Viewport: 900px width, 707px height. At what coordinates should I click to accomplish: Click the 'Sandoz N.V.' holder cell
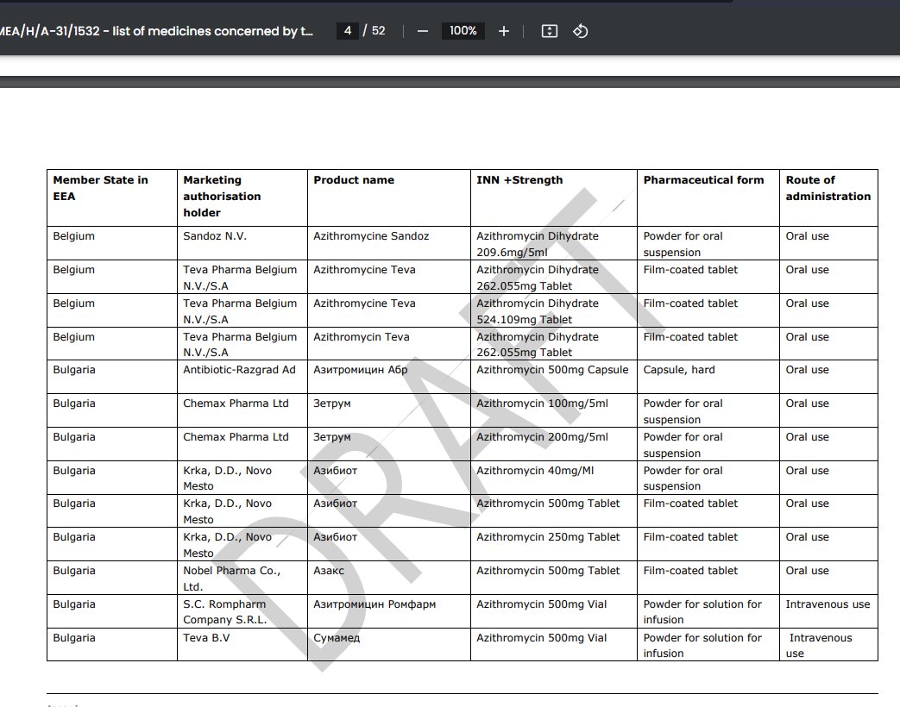click(215, 236)
